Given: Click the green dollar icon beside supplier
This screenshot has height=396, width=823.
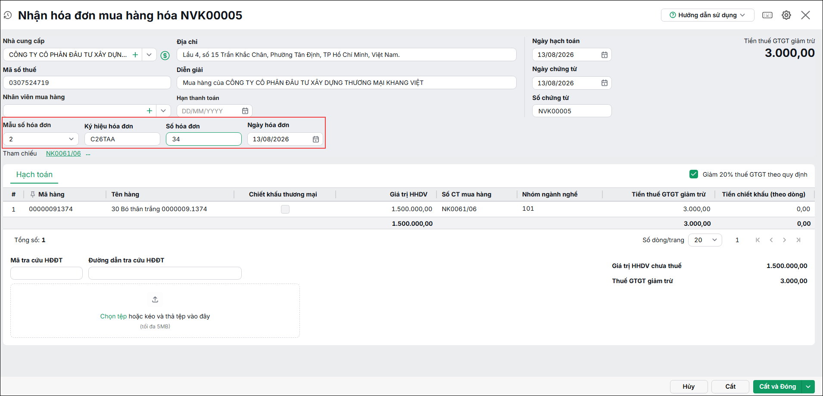Looking at the screenshot, I should (165, 55).
